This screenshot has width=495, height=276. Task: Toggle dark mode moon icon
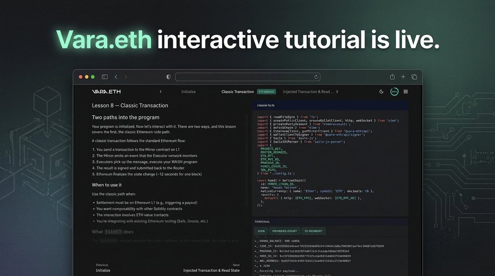click(381, 92)
